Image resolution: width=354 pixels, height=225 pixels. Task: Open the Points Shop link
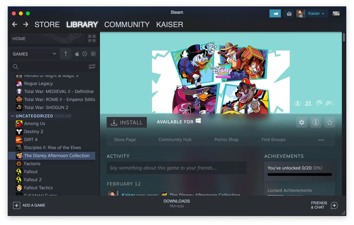pyautogui.click(x=226, y=140)
